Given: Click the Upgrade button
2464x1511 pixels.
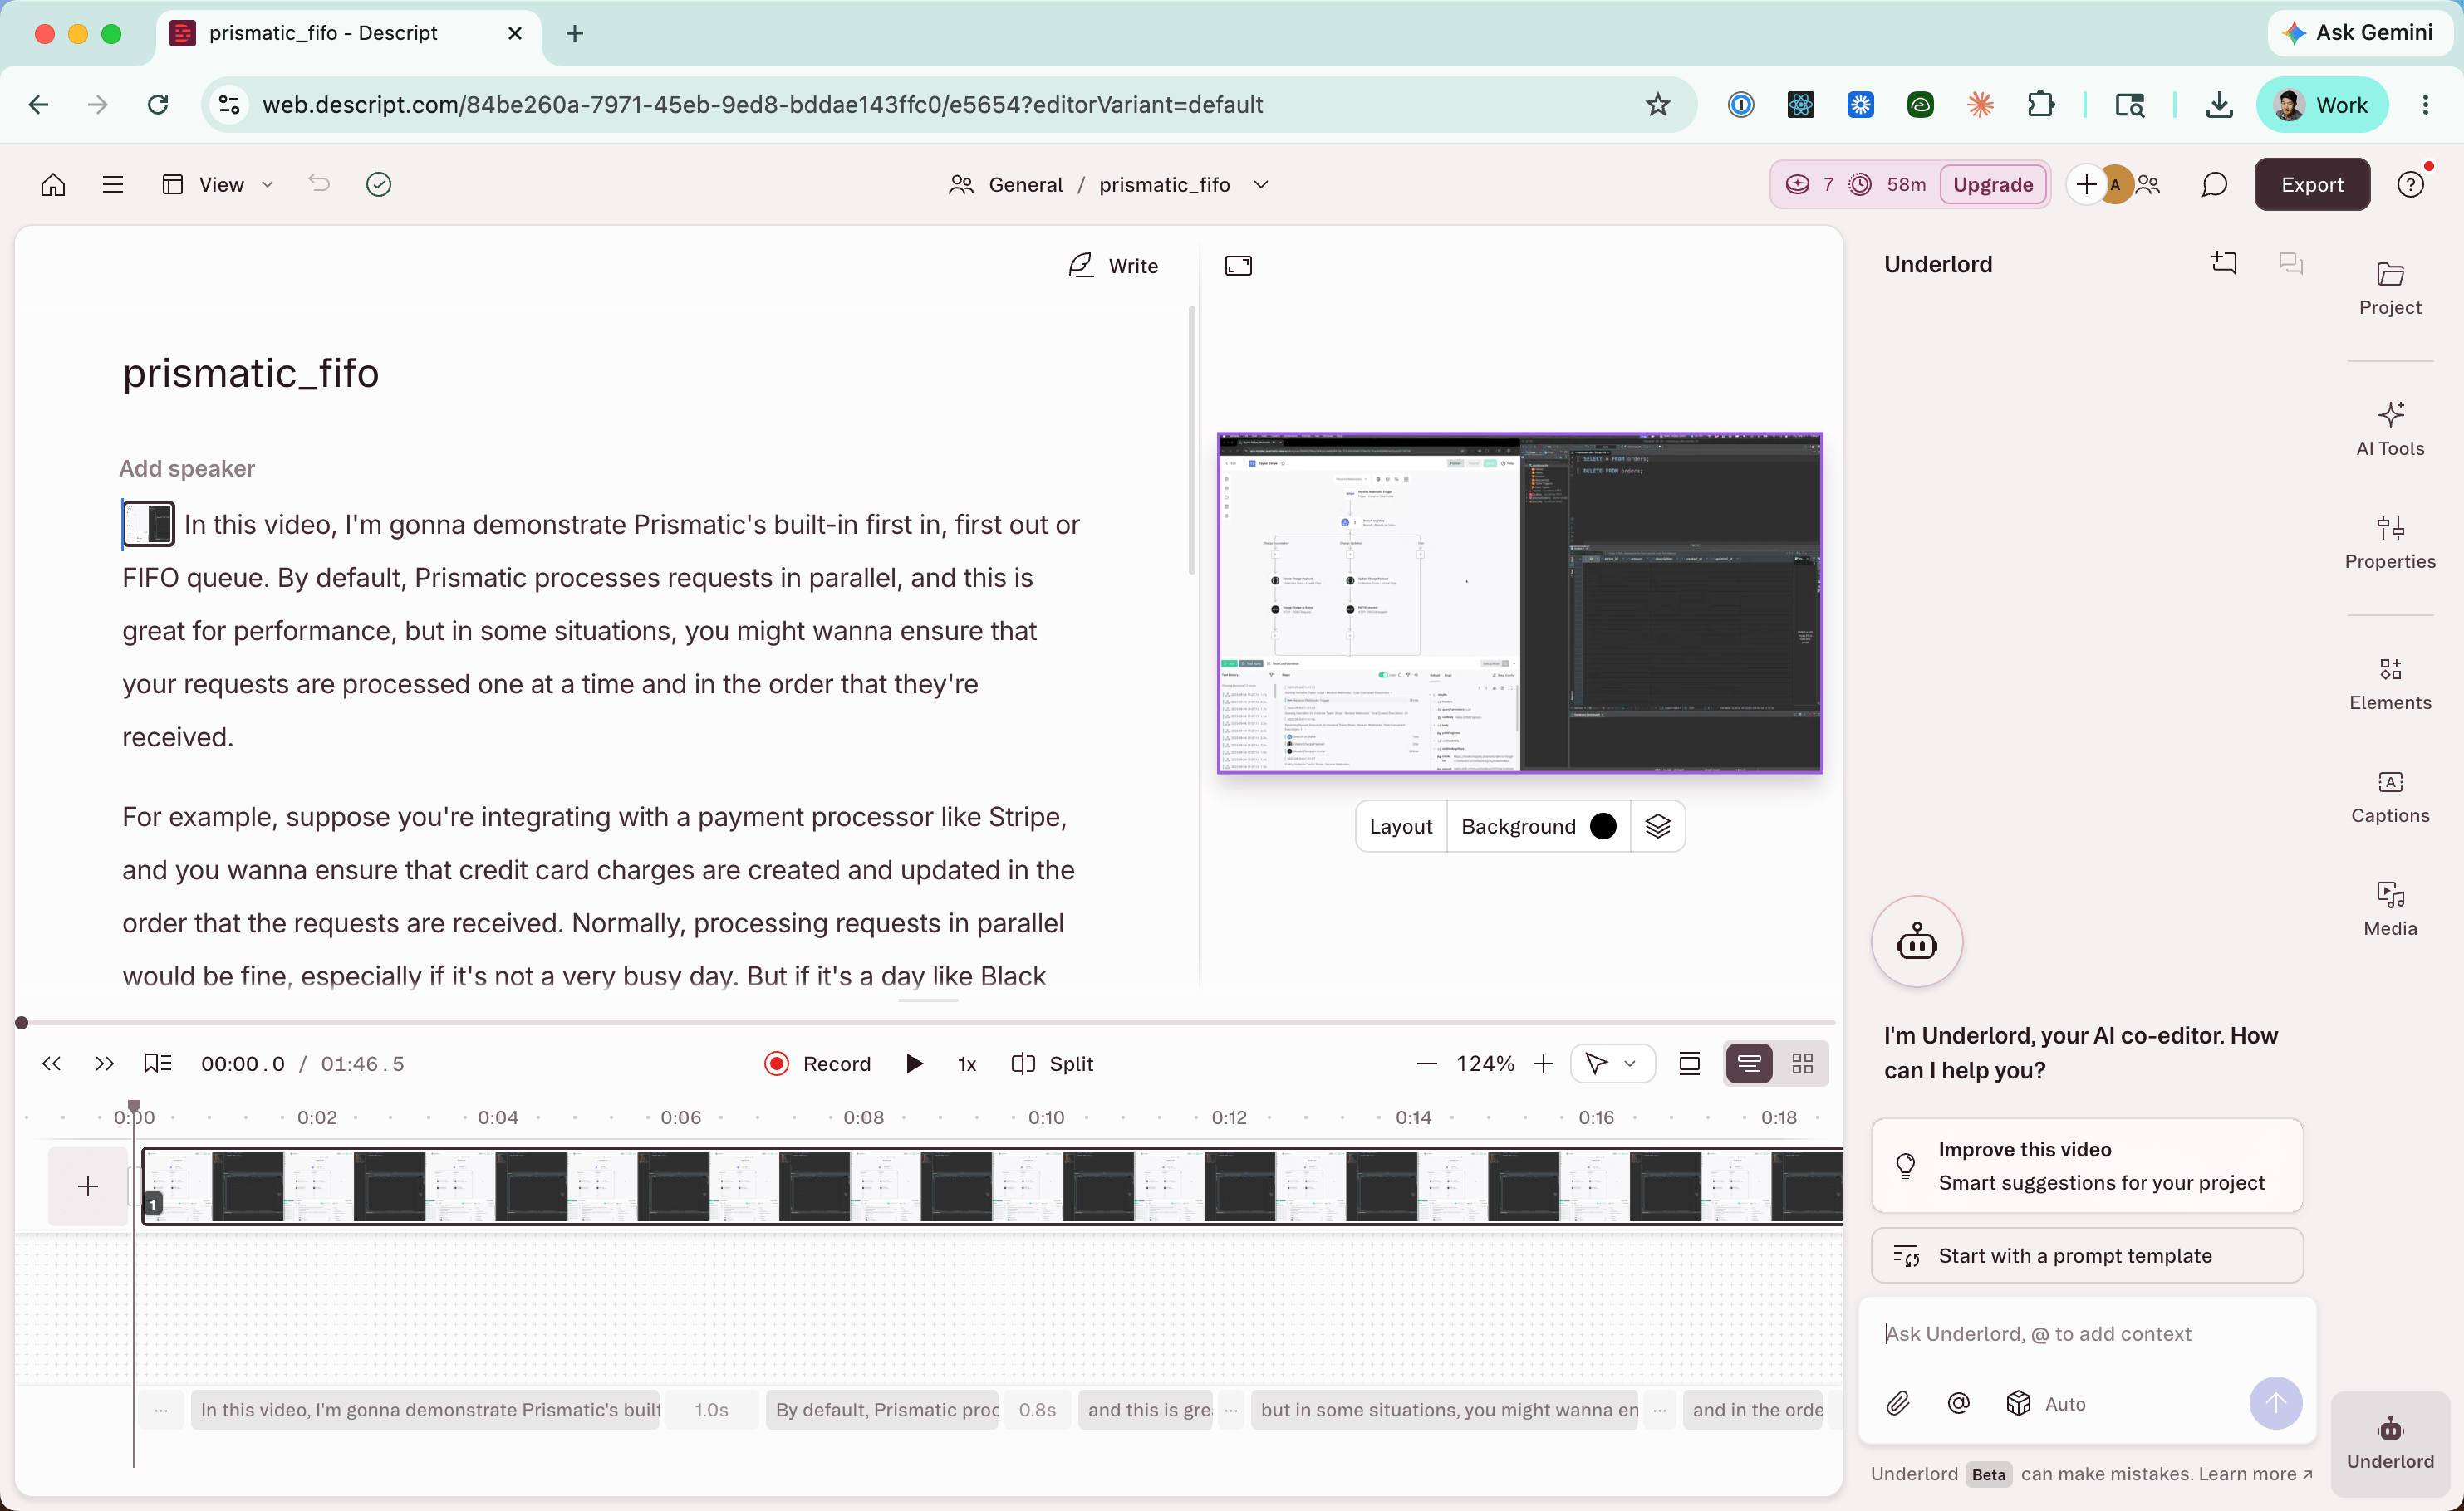Looking at the screenshot, I should (x=1992, y=185).
